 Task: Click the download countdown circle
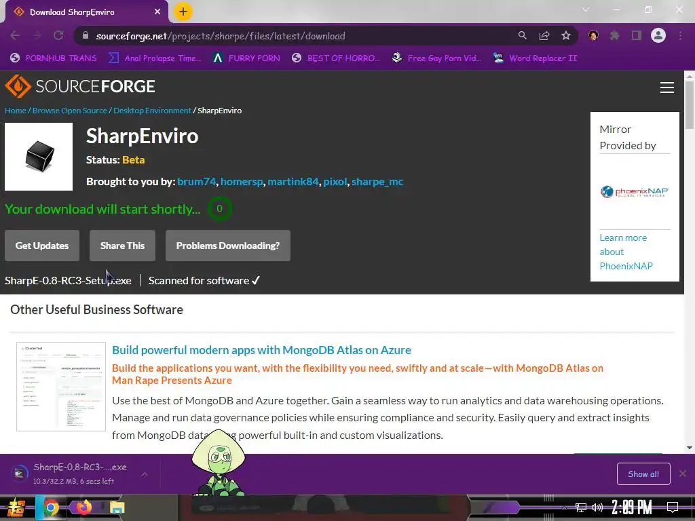point(219,209)
